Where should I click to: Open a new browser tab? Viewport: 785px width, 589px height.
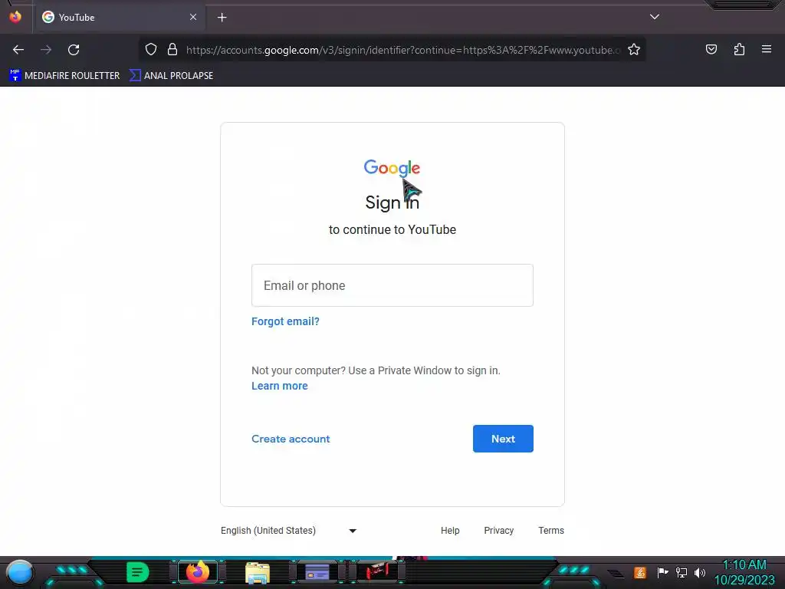222,18
